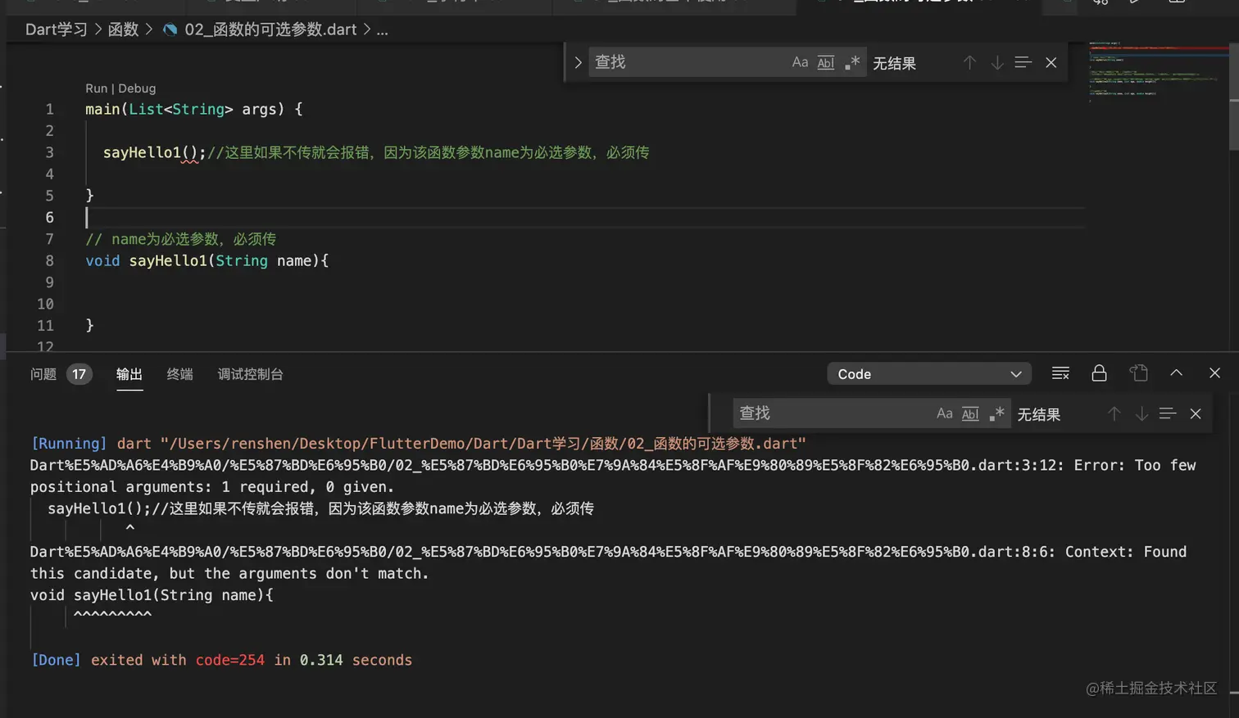Clear the output panel
This screenshot has width=1239, height=718.
1060,373
